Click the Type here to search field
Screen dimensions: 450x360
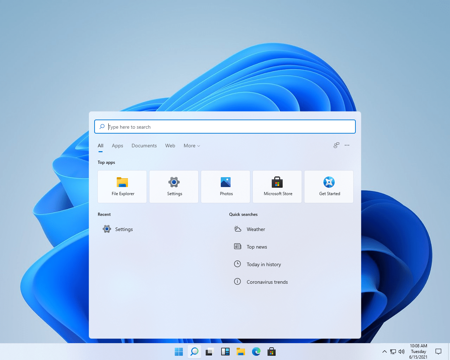[225, 127]
